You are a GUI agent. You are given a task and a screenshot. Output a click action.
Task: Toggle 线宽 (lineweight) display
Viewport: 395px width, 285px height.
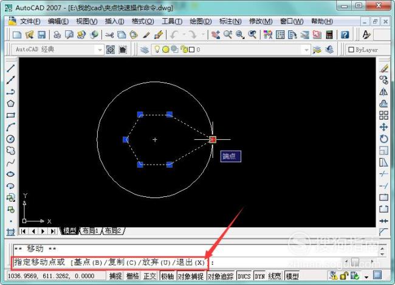pos(275,276)
